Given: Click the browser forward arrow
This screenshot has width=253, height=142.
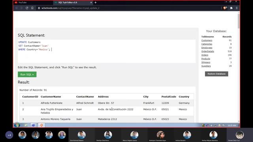Looking at the screenshot, I should coord(22,8).
